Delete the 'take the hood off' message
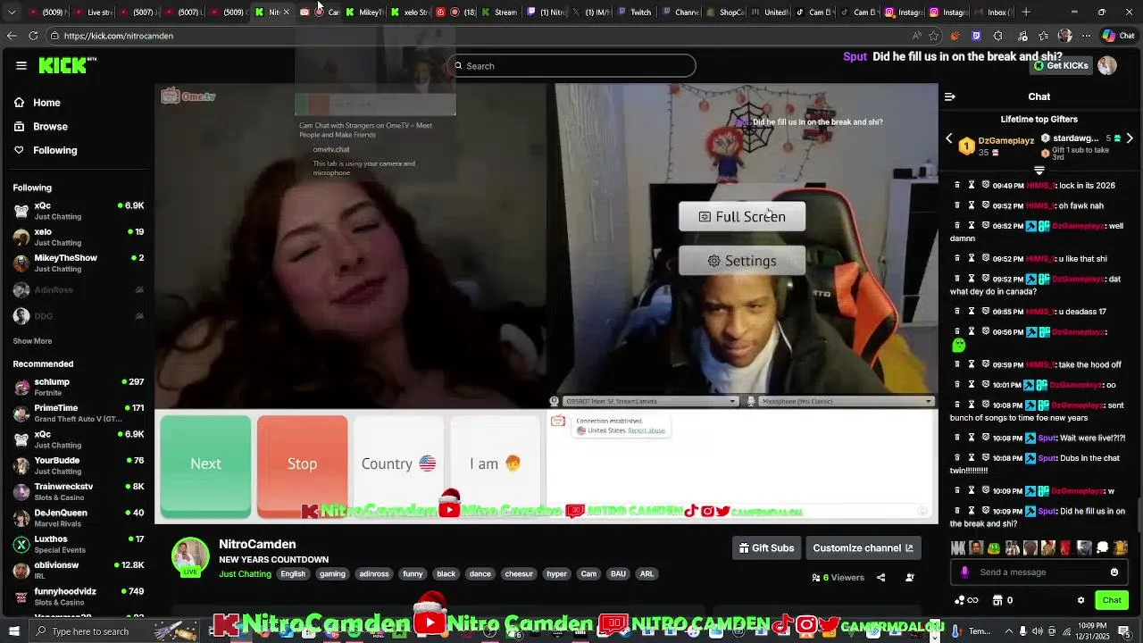This screenshot has width=1143, height=643. click(958, 364)
